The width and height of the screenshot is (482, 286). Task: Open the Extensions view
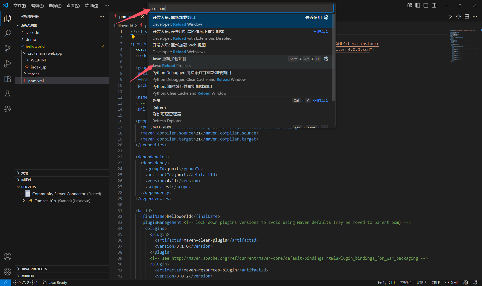pyautogui.click(x=8, y=79)
